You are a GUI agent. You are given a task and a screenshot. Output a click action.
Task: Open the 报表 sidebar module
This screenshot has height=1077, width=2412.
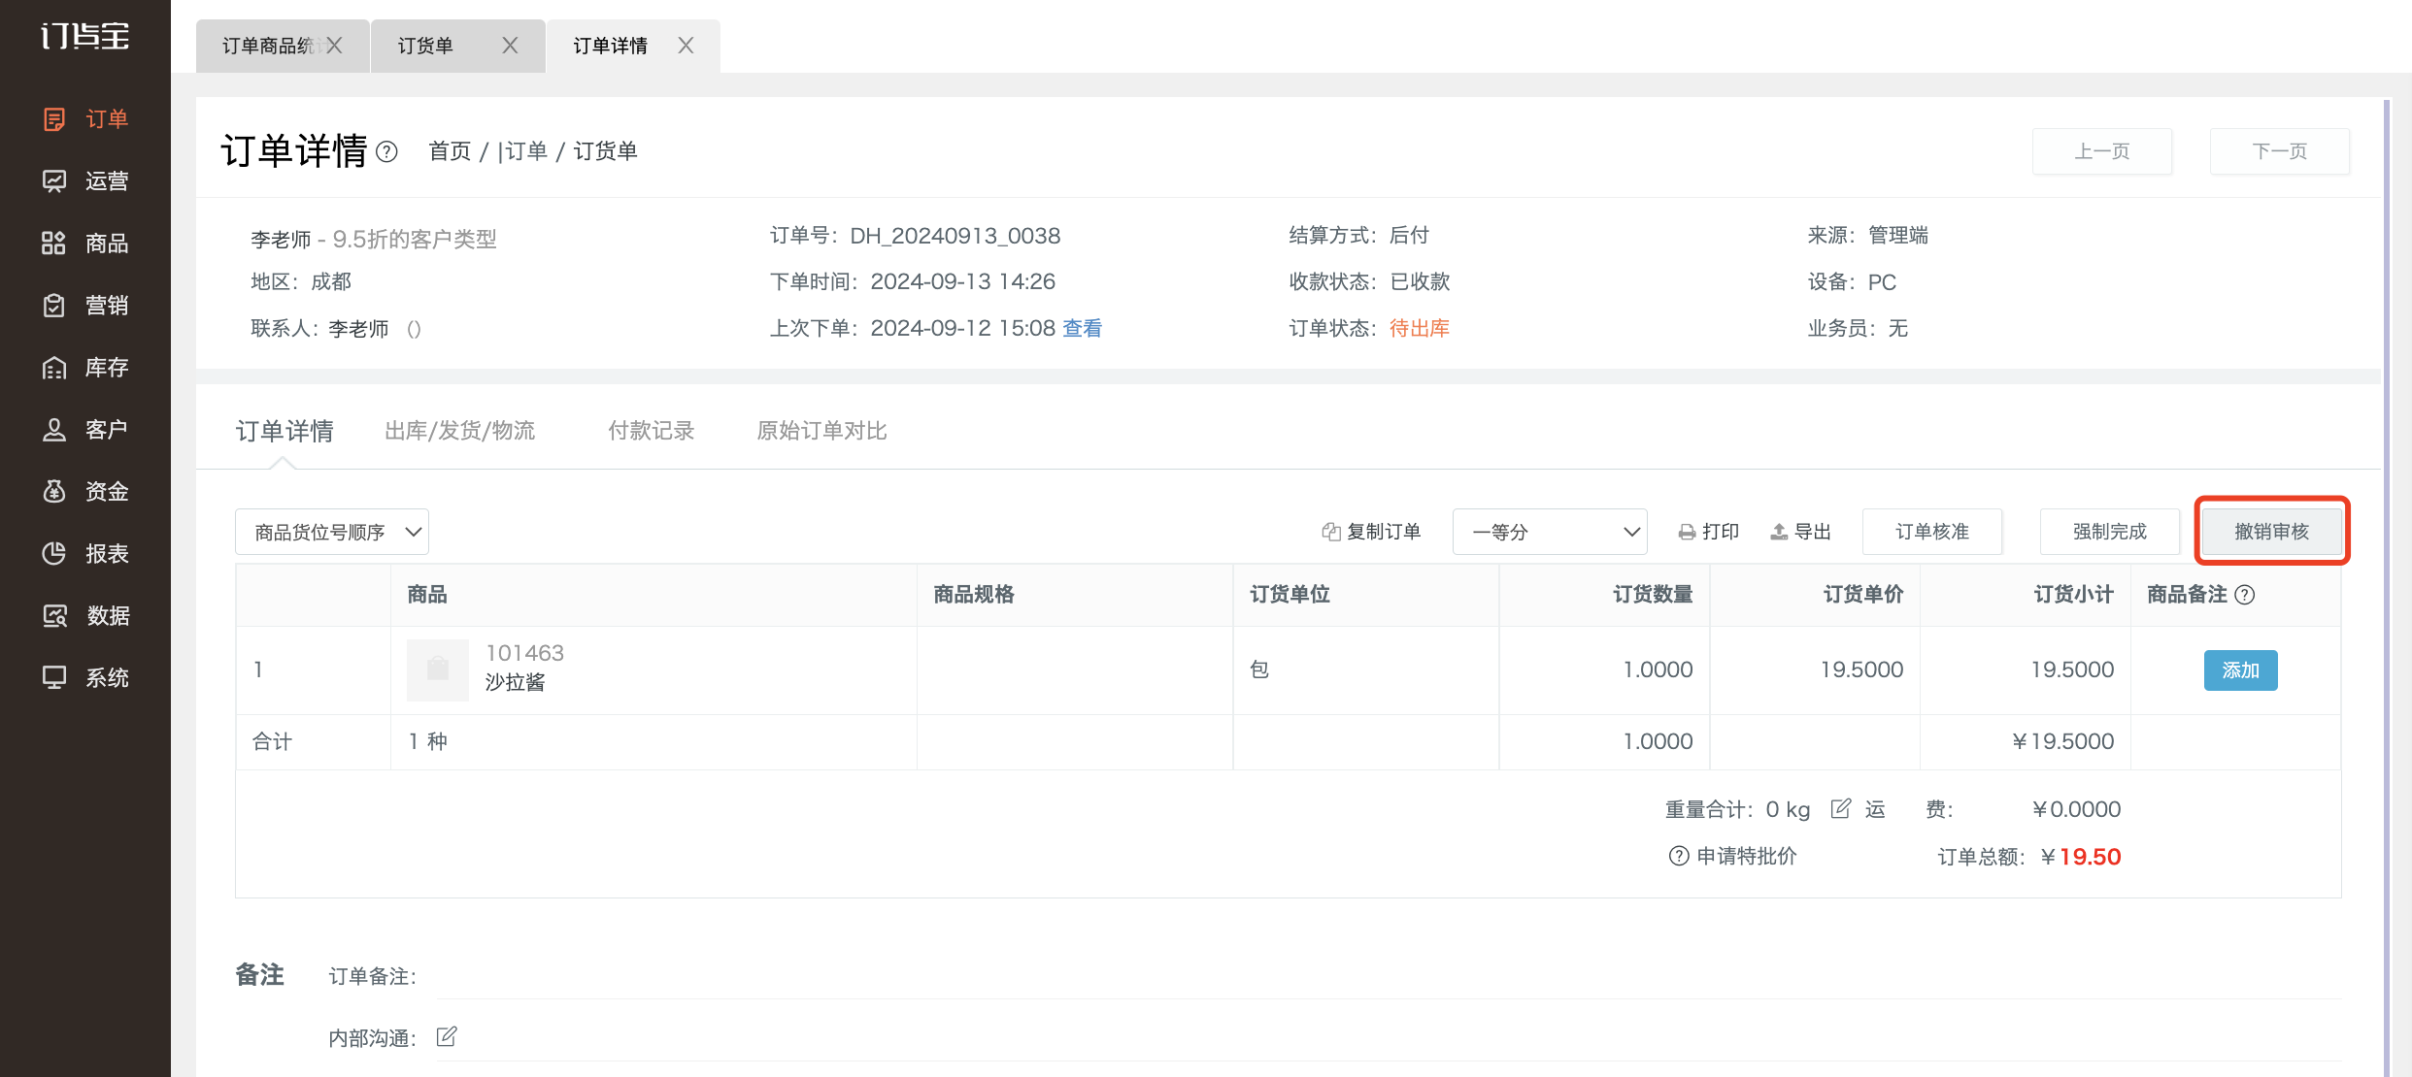85,554
